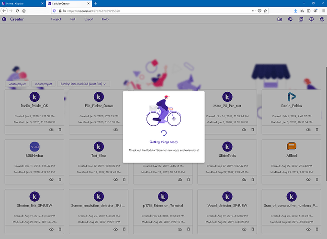Image resolution: width=327 pixels, height=239 pixels.
Task: Delete the Test_films project
Action: coord(124,179)
